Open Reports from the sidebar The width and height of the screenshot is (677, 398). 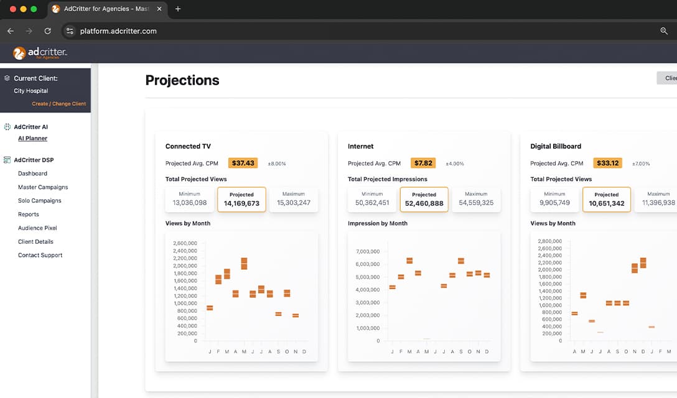click(29, 215)
